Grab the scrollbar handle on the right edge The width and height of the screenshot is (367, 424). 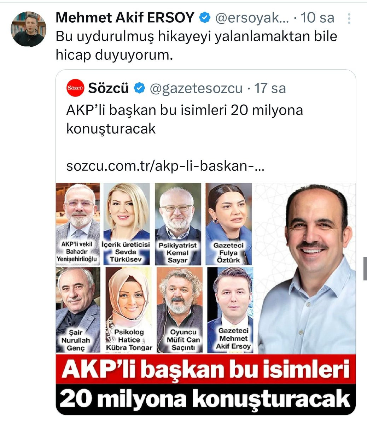pos(365,269)
